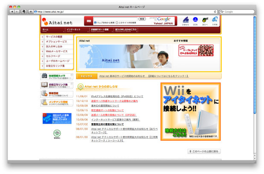Click the scrollbar down arrow at the bottom
This screenshot has height=174, width=264.
click(255, 159)
